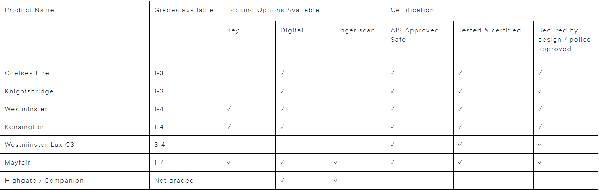Click Mayfair's Finger scan checkmark
Viewport: 599px width, 190px height.
tap(336, 163)
